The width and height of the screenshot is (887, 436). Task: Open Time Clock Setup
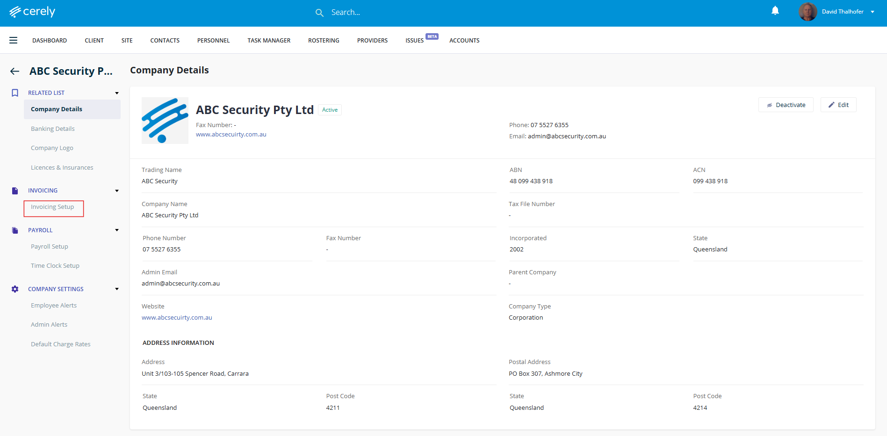[55, 266]
